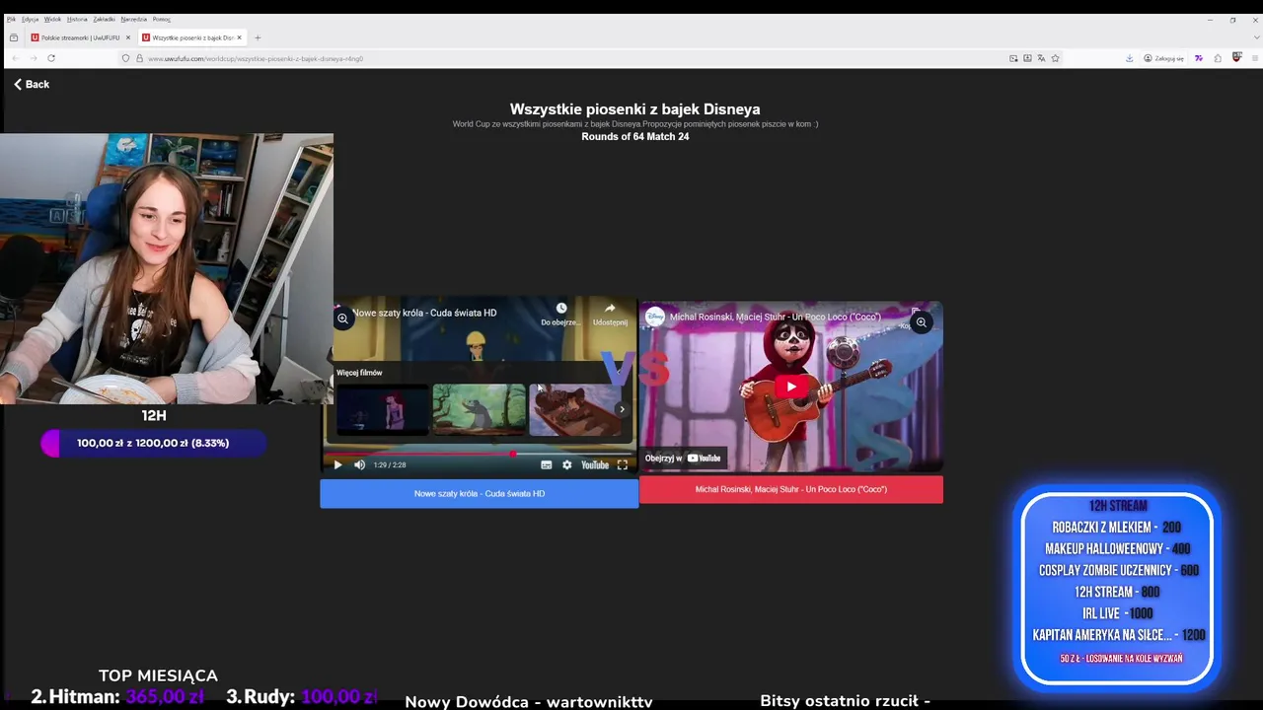Open the tracking protection shield icon
Screen dimensions: 1263x710
point(125,58)
